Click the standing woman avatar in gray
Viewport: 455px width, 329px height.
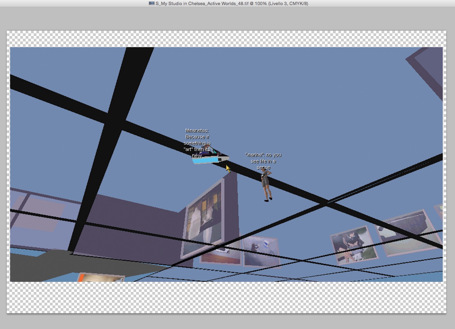(x=266, y=185)
